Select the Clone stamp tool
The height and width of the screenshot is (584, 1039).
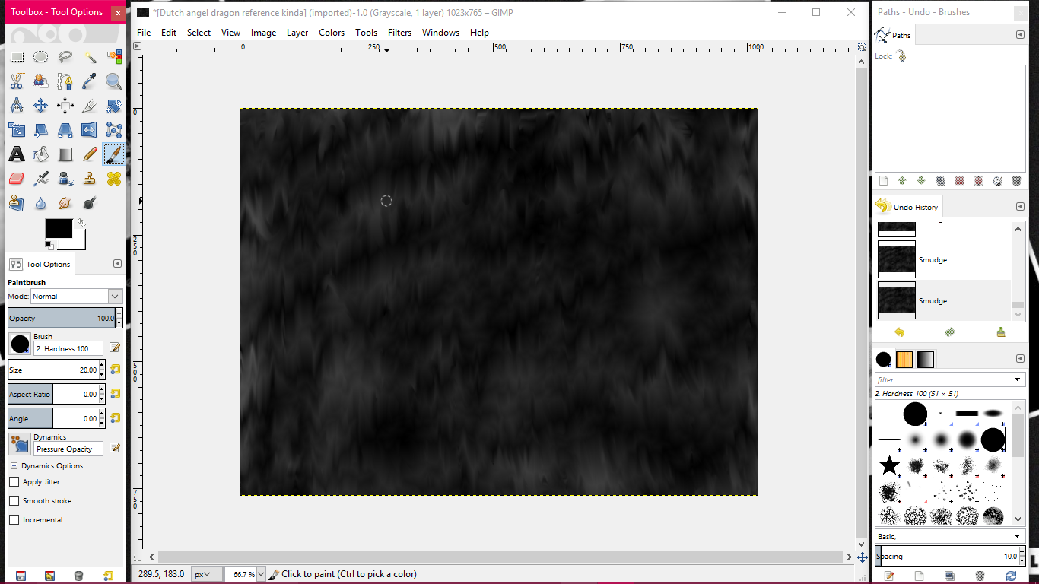pyautogui.click(x=90, y=179)
